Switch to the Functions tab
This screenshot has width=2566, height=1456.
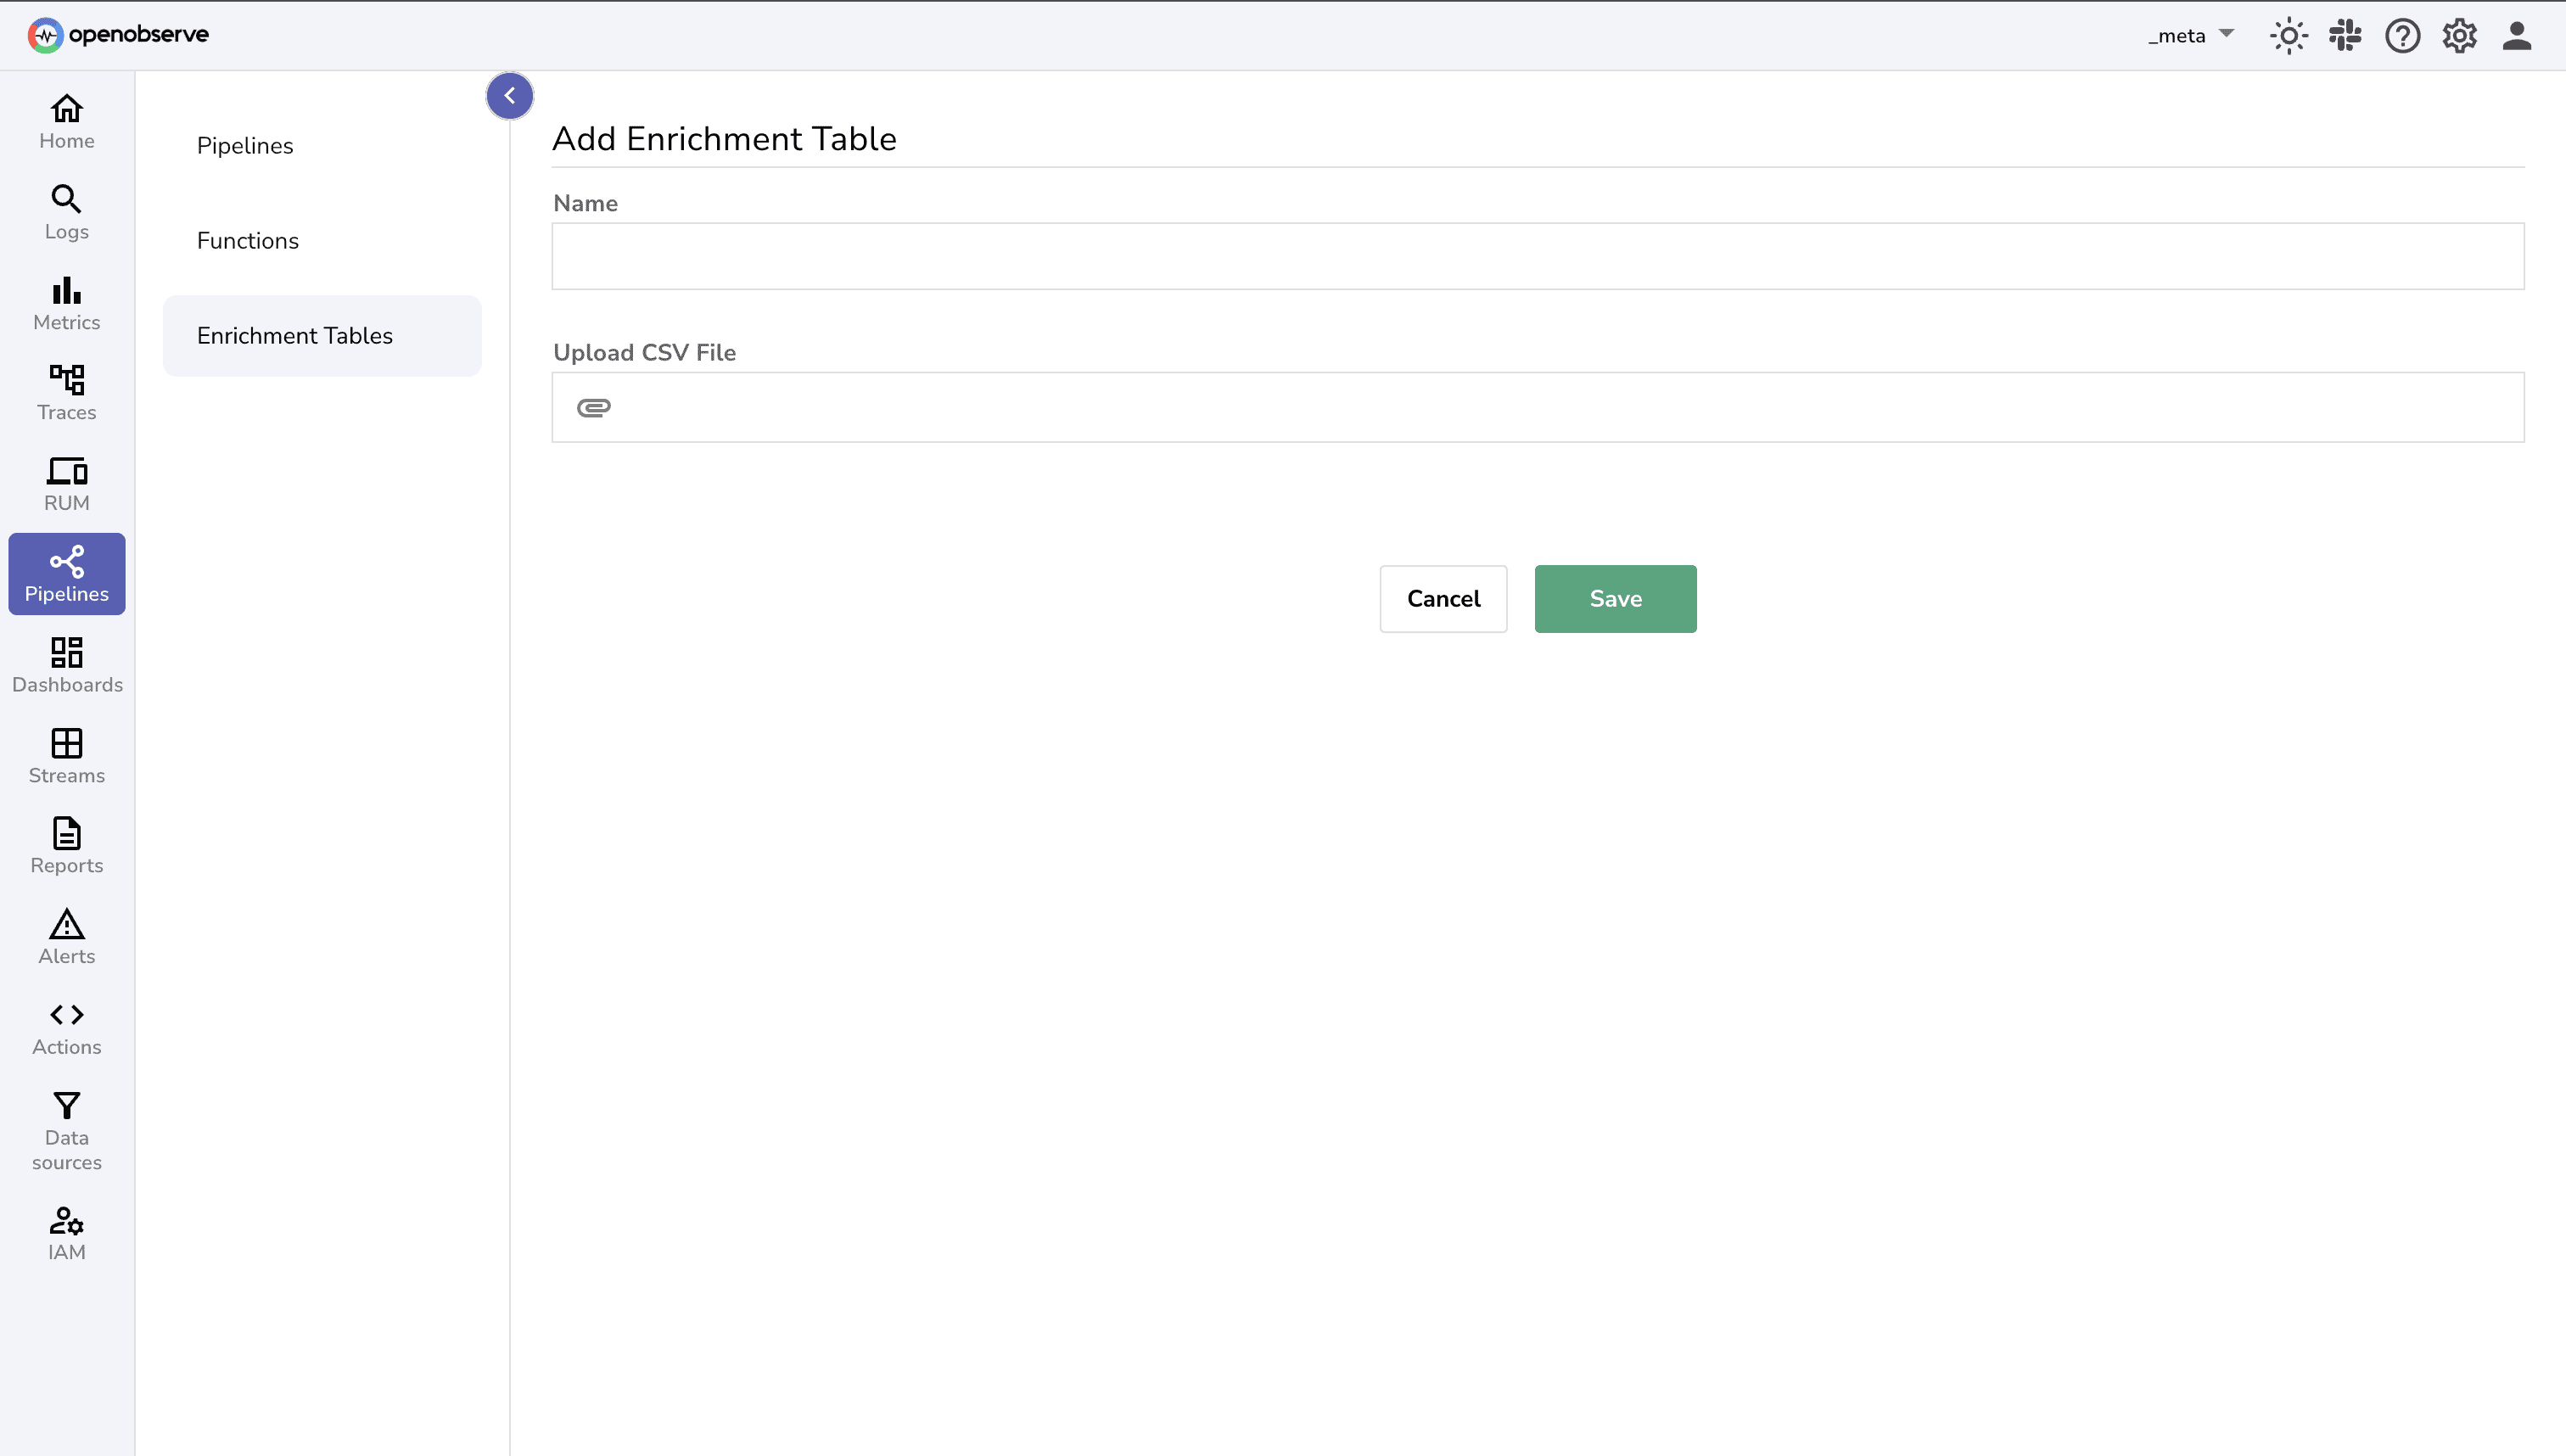[x=248, y=240]
